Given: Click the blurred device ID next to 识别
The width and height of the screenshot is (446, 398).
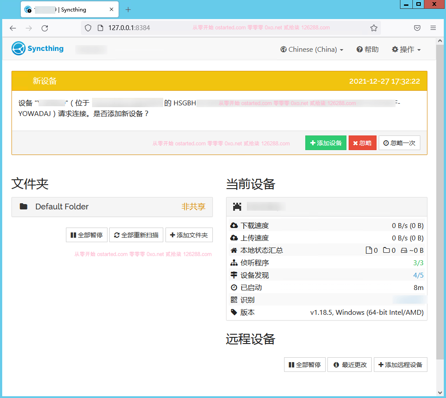Looking at the screenshot, I should pyautogui.click(x=409, y=300).
